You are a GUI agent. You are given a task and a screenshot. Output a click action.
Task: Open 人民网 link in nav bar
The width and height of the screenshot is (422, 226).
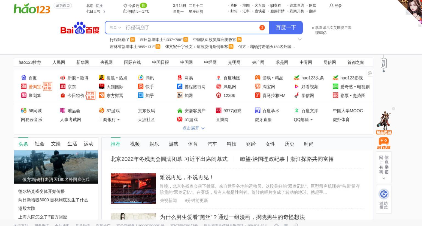59,62
